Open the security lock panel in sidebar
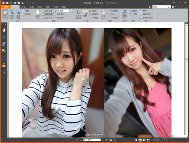This screenshot has width=189, height=143. coord(4,65)
